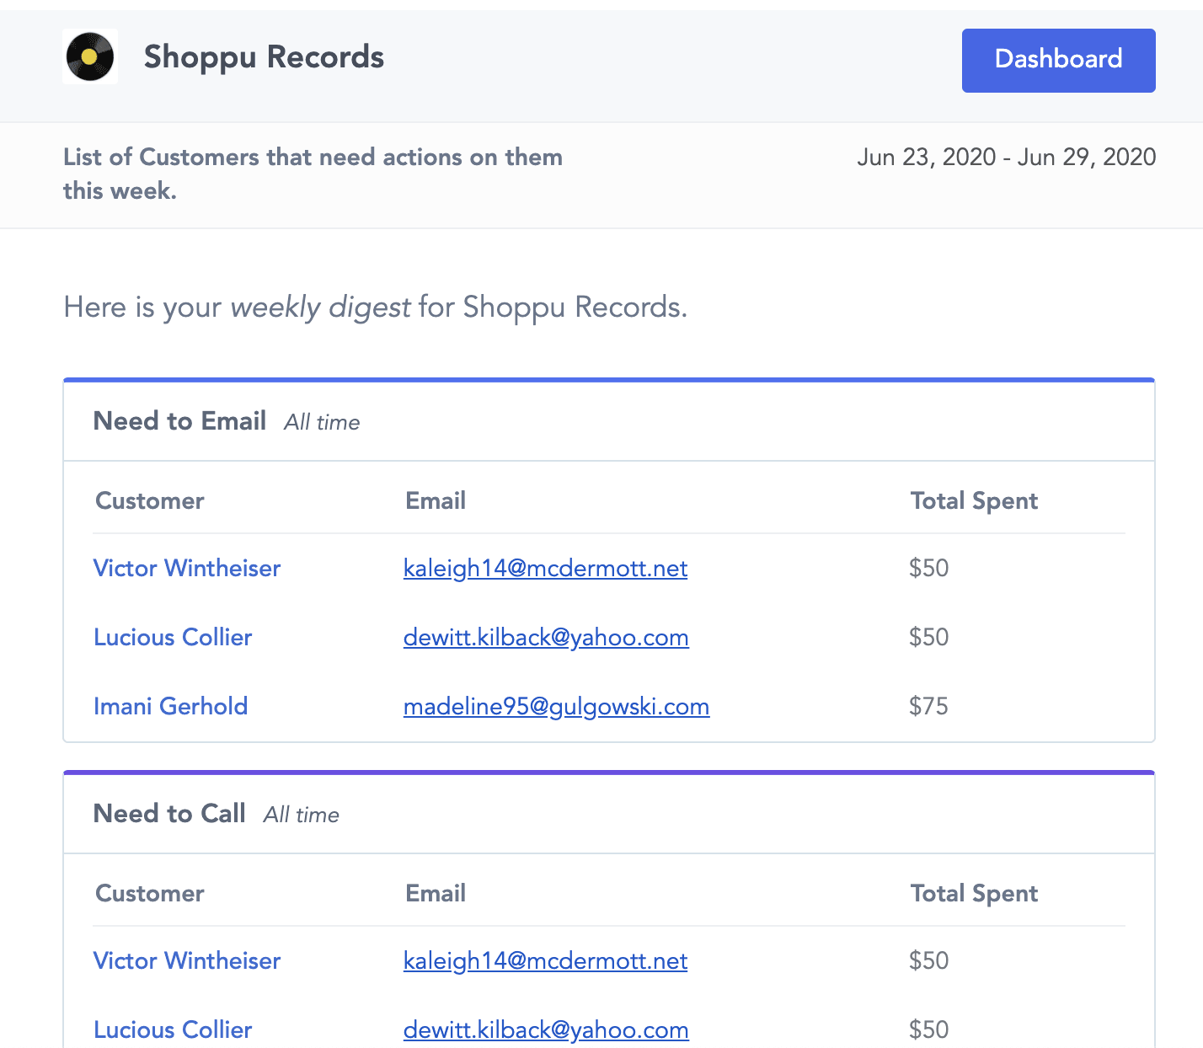Open the Dashboard
The width and height of the screenshot is (1203, 1048).
pyautogui.click(x=1058, y=60)
